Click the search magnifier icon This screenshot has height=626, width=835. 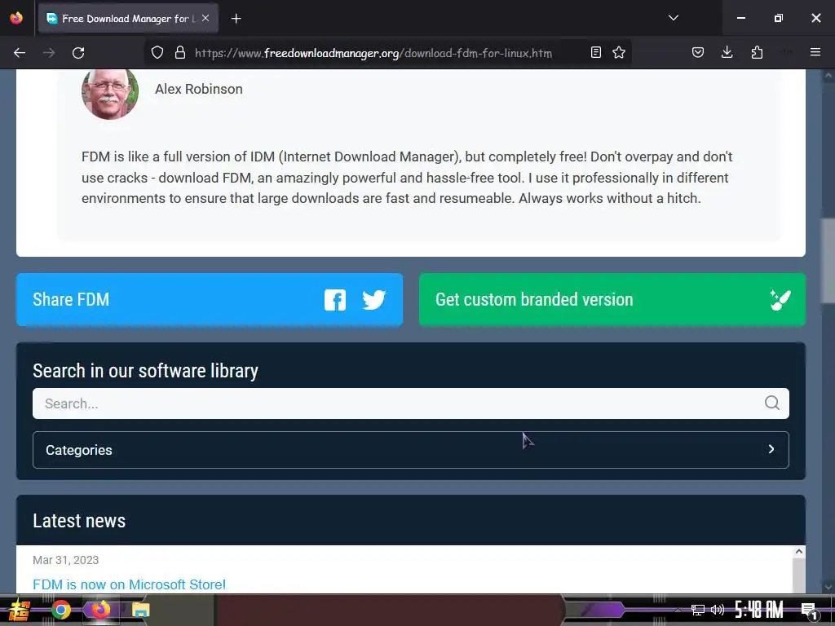771,403
